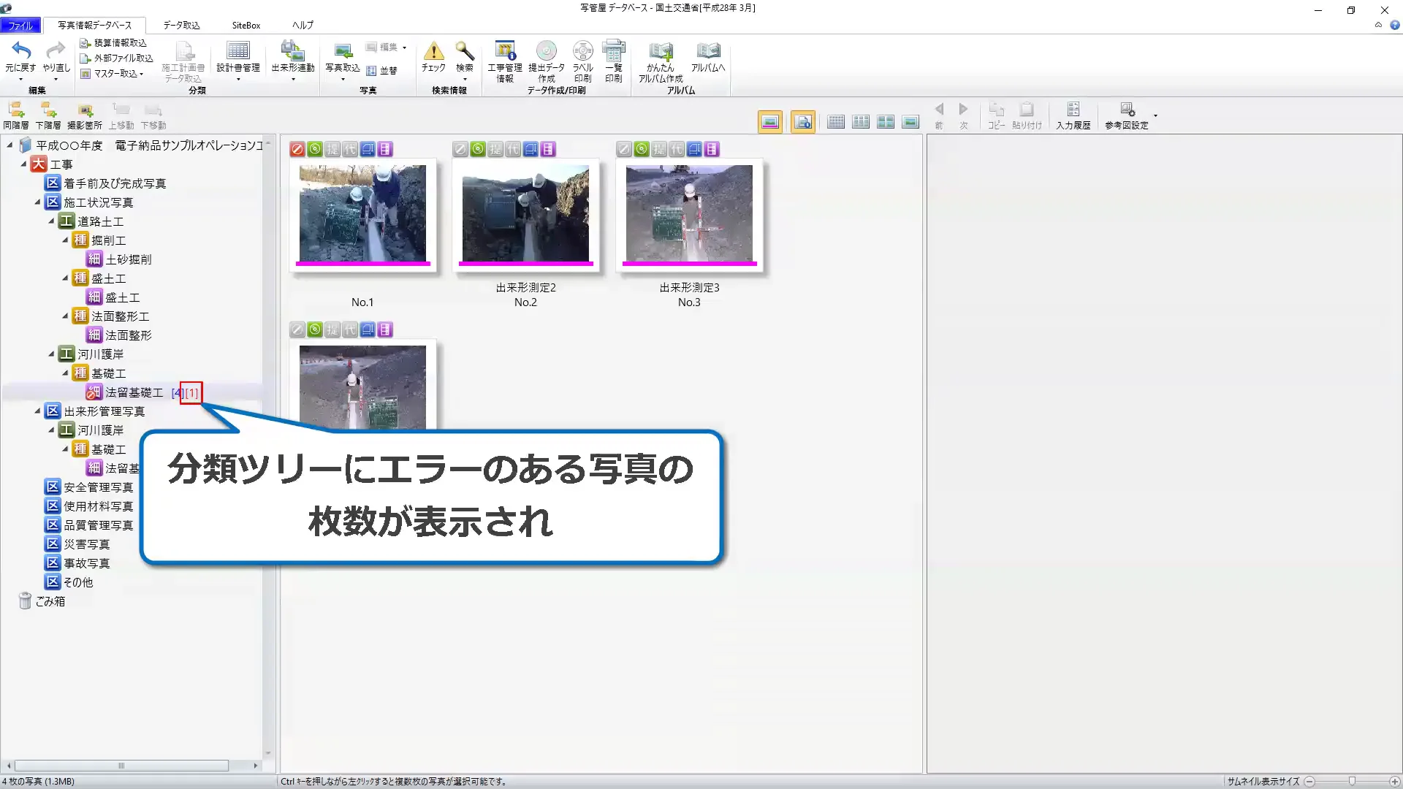Open ごみ箱 trash bin
The width and height of the screenshot is (1403, 789).
pos(42,601)
